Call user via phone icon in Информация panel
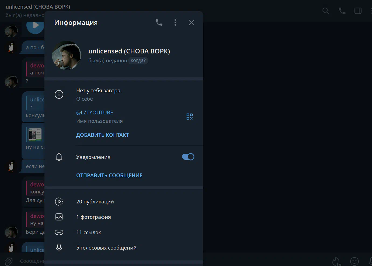This screenshot has height=266, width=372. tap(159, 22)
